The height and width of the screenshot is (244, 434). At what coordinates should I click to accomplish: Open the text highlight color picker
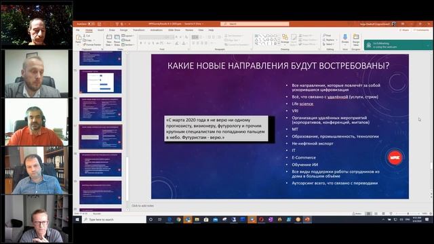click(177, 43)
